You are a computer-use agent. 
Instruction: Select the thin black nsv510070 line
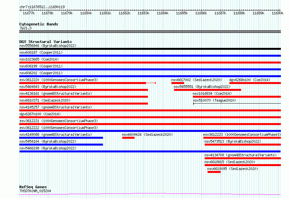[237, 104]
